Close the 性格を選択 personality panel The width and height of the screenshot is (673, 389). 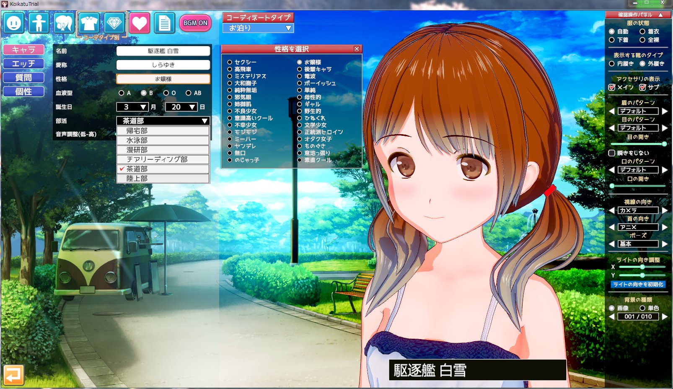click(x=357, y=49)
